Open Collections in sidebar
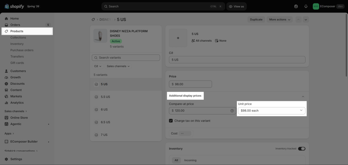348x165 pixels. pyautogui.click(x=18, y=38)
